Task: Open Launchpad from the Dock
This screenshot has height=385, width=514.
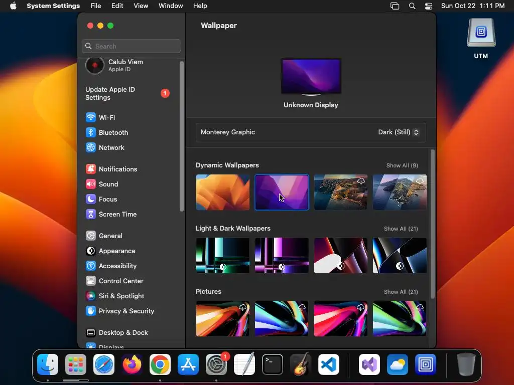Action: [x=76, y=364]
